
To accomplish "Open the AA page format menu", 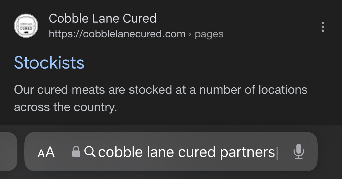I will pyautogui.click(x=46, y=152).
